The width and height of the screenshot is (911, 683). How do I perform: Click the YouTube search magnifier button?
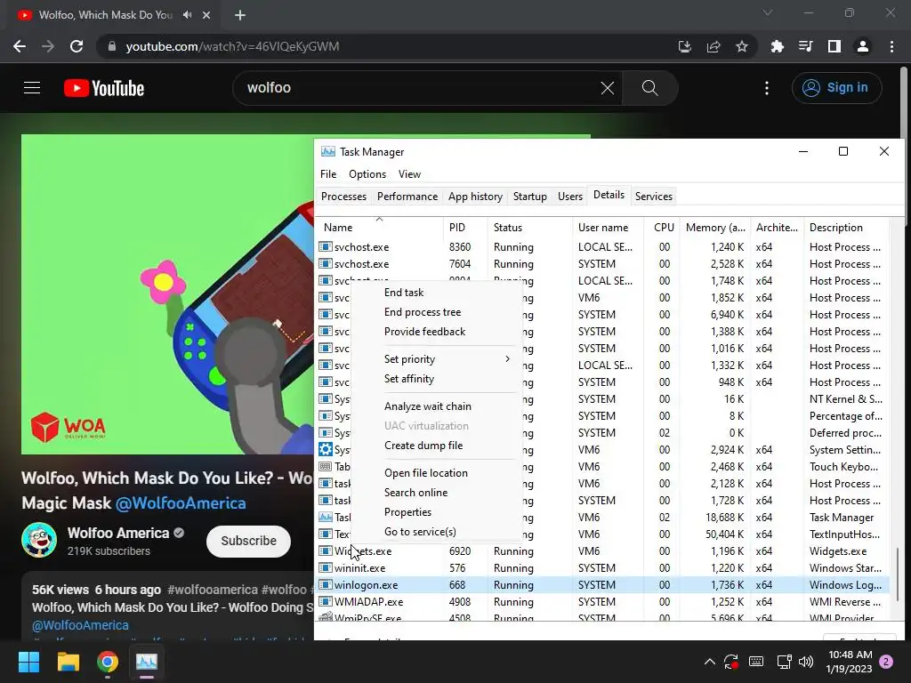point(649,88)
